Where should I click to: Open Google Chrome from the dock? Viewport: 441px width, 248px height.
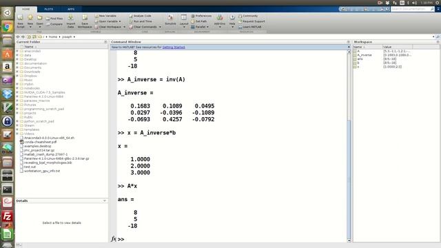pyautogui.click(x=8, y=27)
